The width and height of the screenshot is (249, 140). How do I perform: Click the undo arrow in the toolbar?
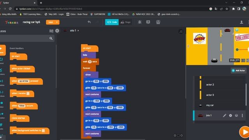click(89, 22)
